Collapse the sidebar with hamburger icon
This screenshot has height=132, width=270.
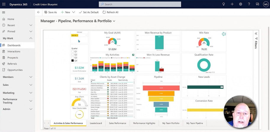click(4, 12)
